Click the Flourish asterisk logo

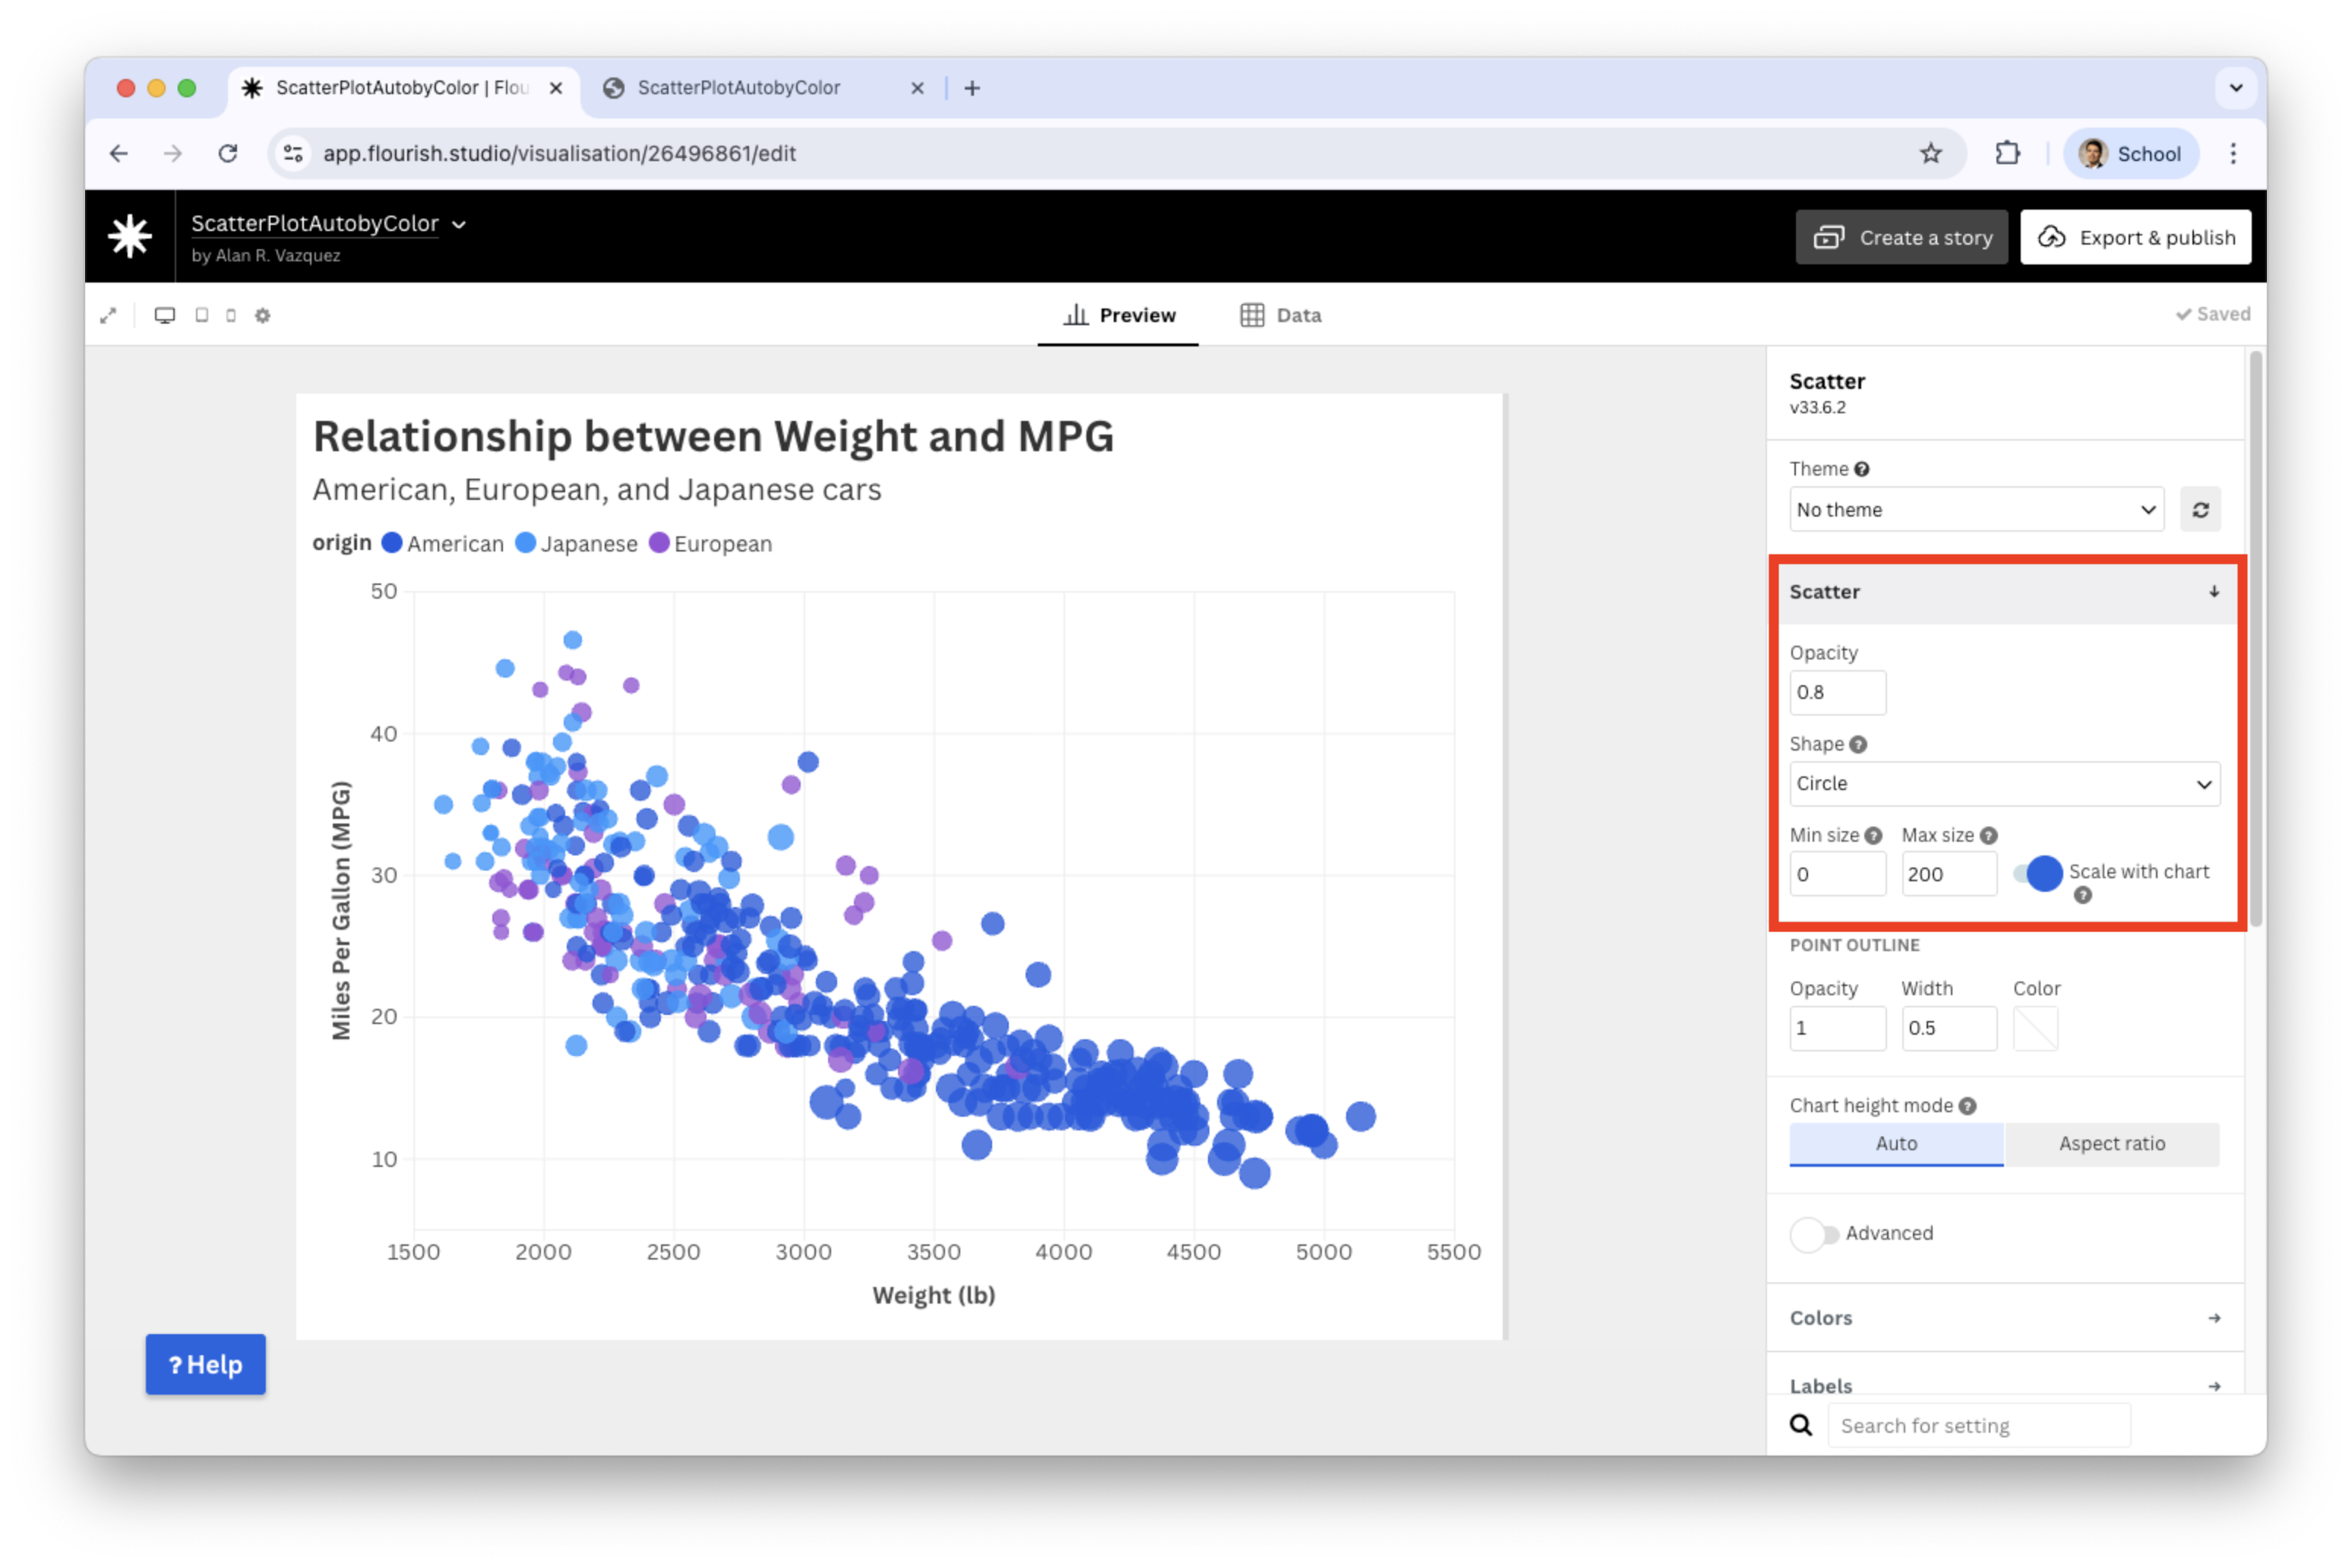[130, 237]
